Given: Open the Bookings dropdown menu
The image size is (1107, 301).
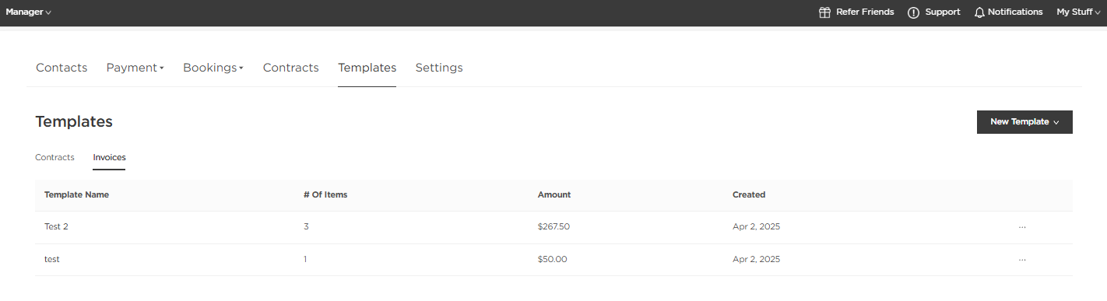Looking at the screenshot, I should (213, 68).
